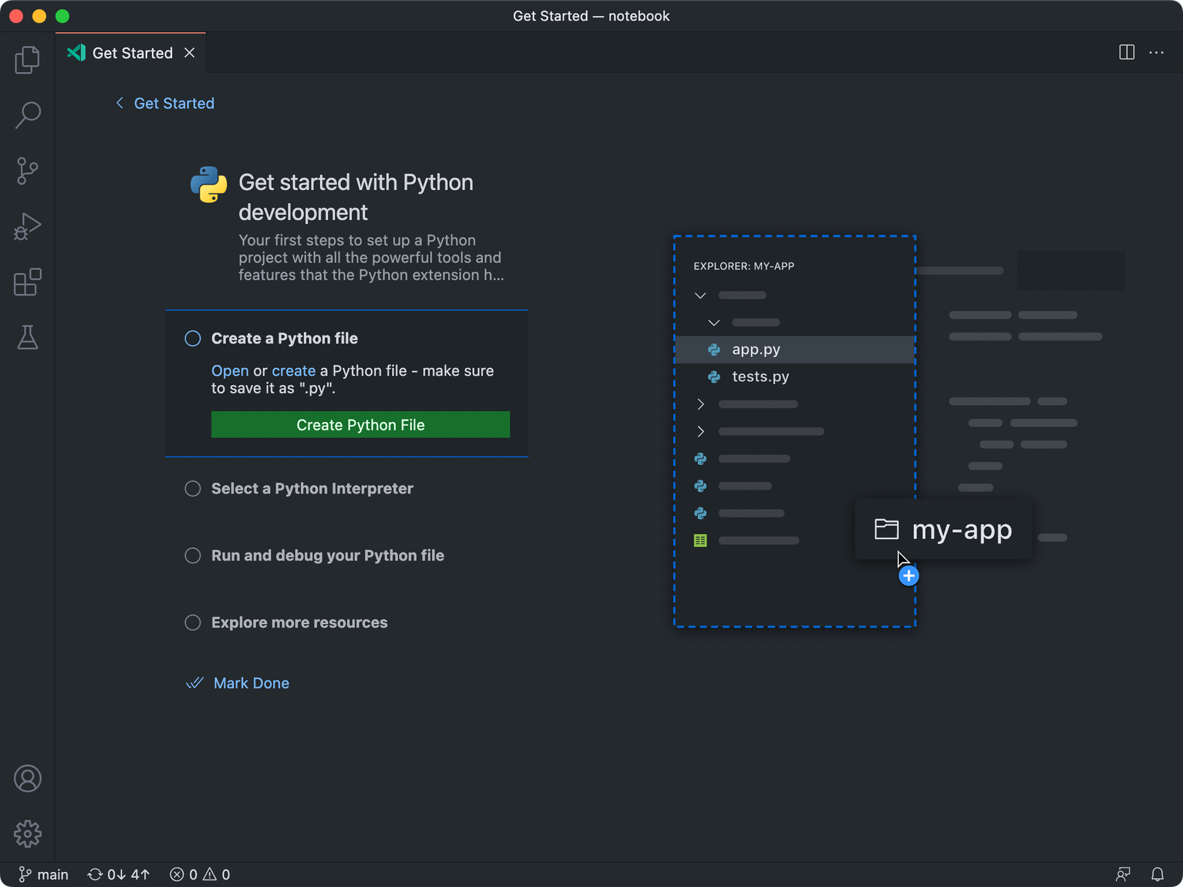Select the Create a Python file heading
Screen dimensions: 1183x887
tap(284, 339)
